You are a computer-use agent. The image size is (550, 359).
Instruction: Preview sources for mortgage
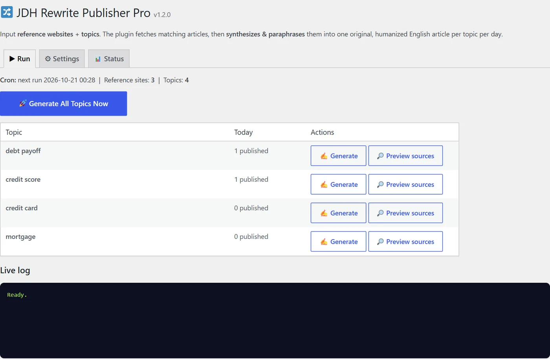click(405, 241)
